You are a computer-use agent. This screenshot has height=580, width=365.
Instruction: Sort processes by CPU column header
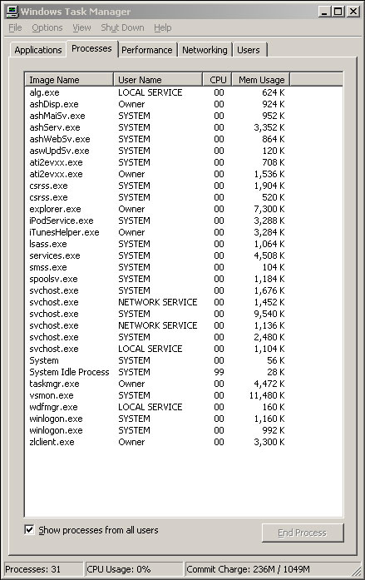(x=217, y=80)
